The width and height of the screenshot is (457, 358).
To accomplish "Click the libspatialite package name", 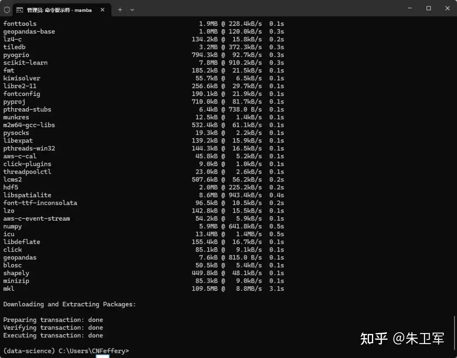I will [x=27, y=195].
